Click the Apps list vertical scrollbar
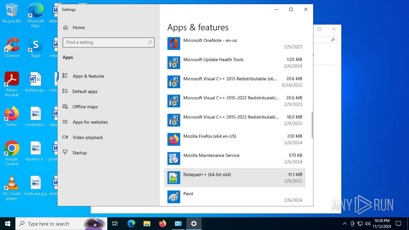 point(312,125)
